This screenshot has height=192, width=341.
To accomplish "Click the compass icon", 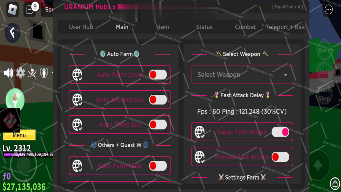I will click(15, 98).
